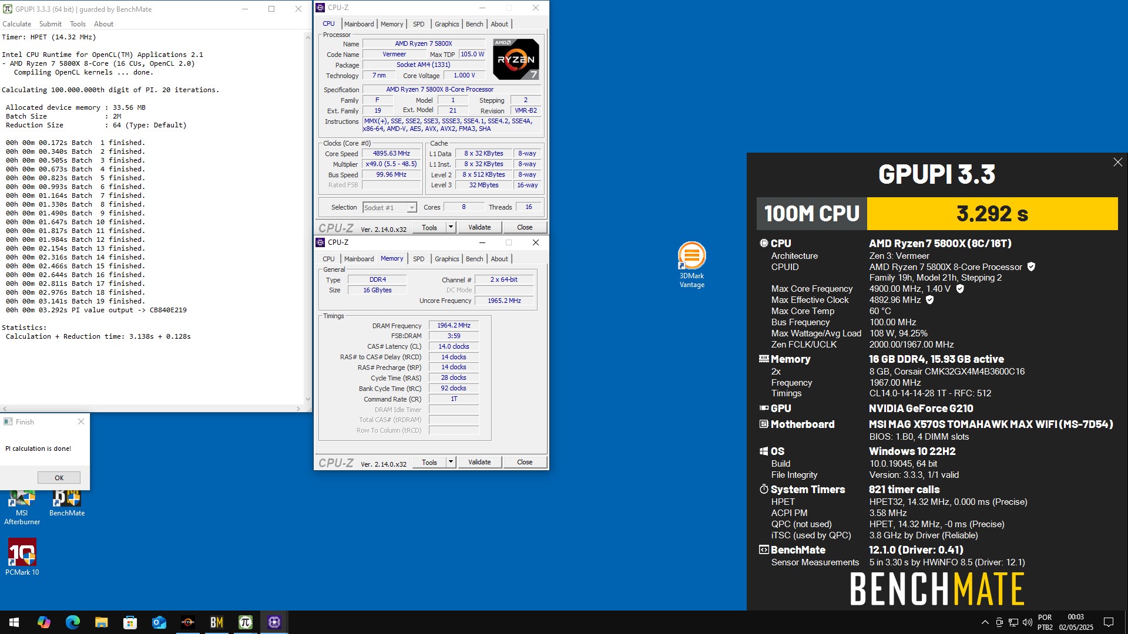Click the Windows OS section icon in BenchMate
This screenshot has width=1128, height=634.
click(764, 451)
